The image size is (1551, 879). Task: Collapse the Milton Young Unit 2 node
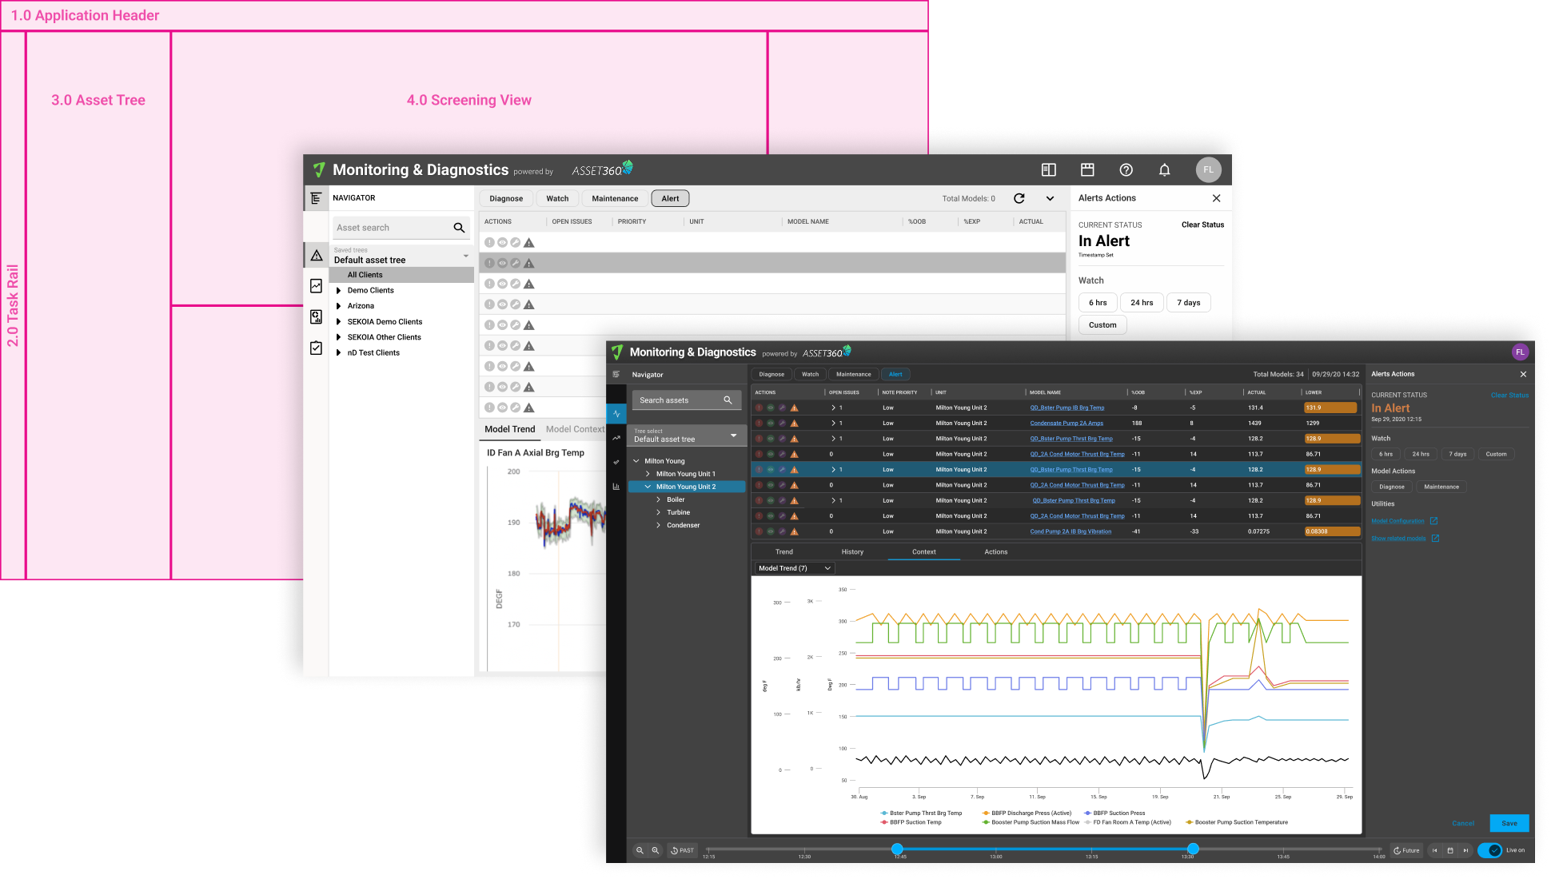click(x=648, y=487)
